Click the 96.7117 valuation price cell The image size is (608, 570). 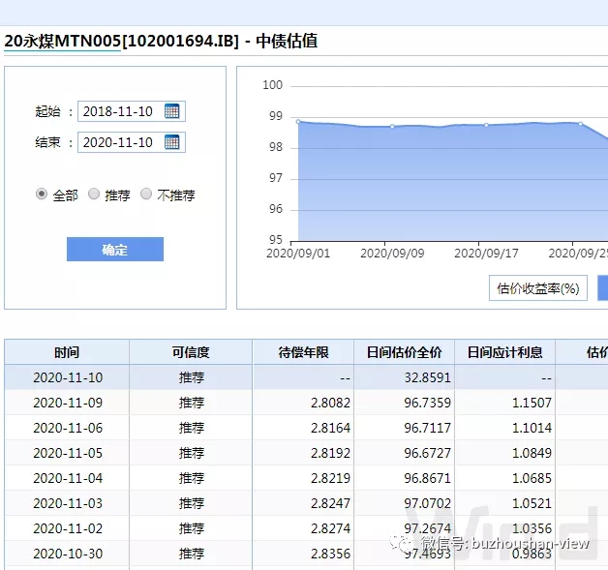pyautogui.click(x=404, y=428)
